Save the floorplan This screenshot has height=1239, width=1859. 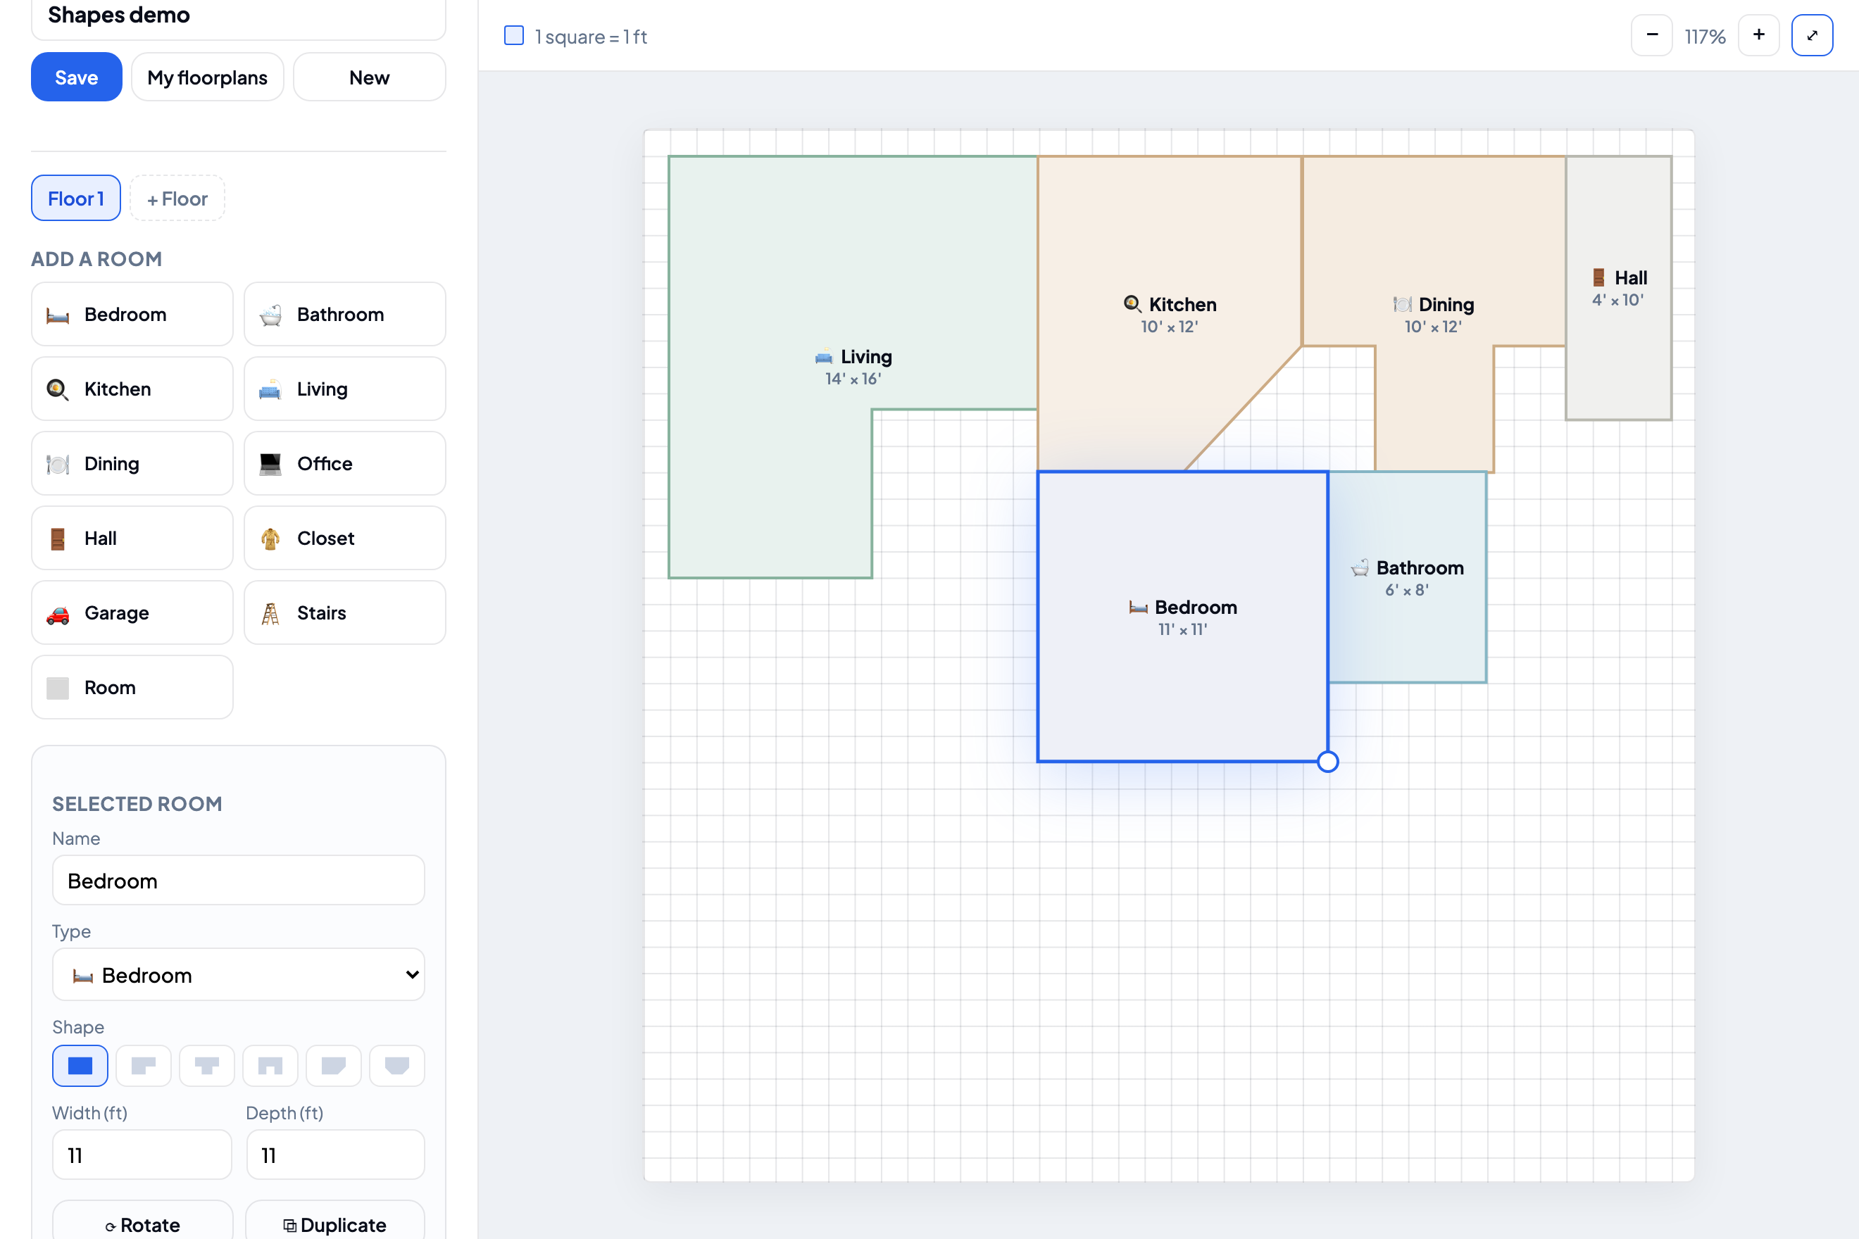coord(77,77)
